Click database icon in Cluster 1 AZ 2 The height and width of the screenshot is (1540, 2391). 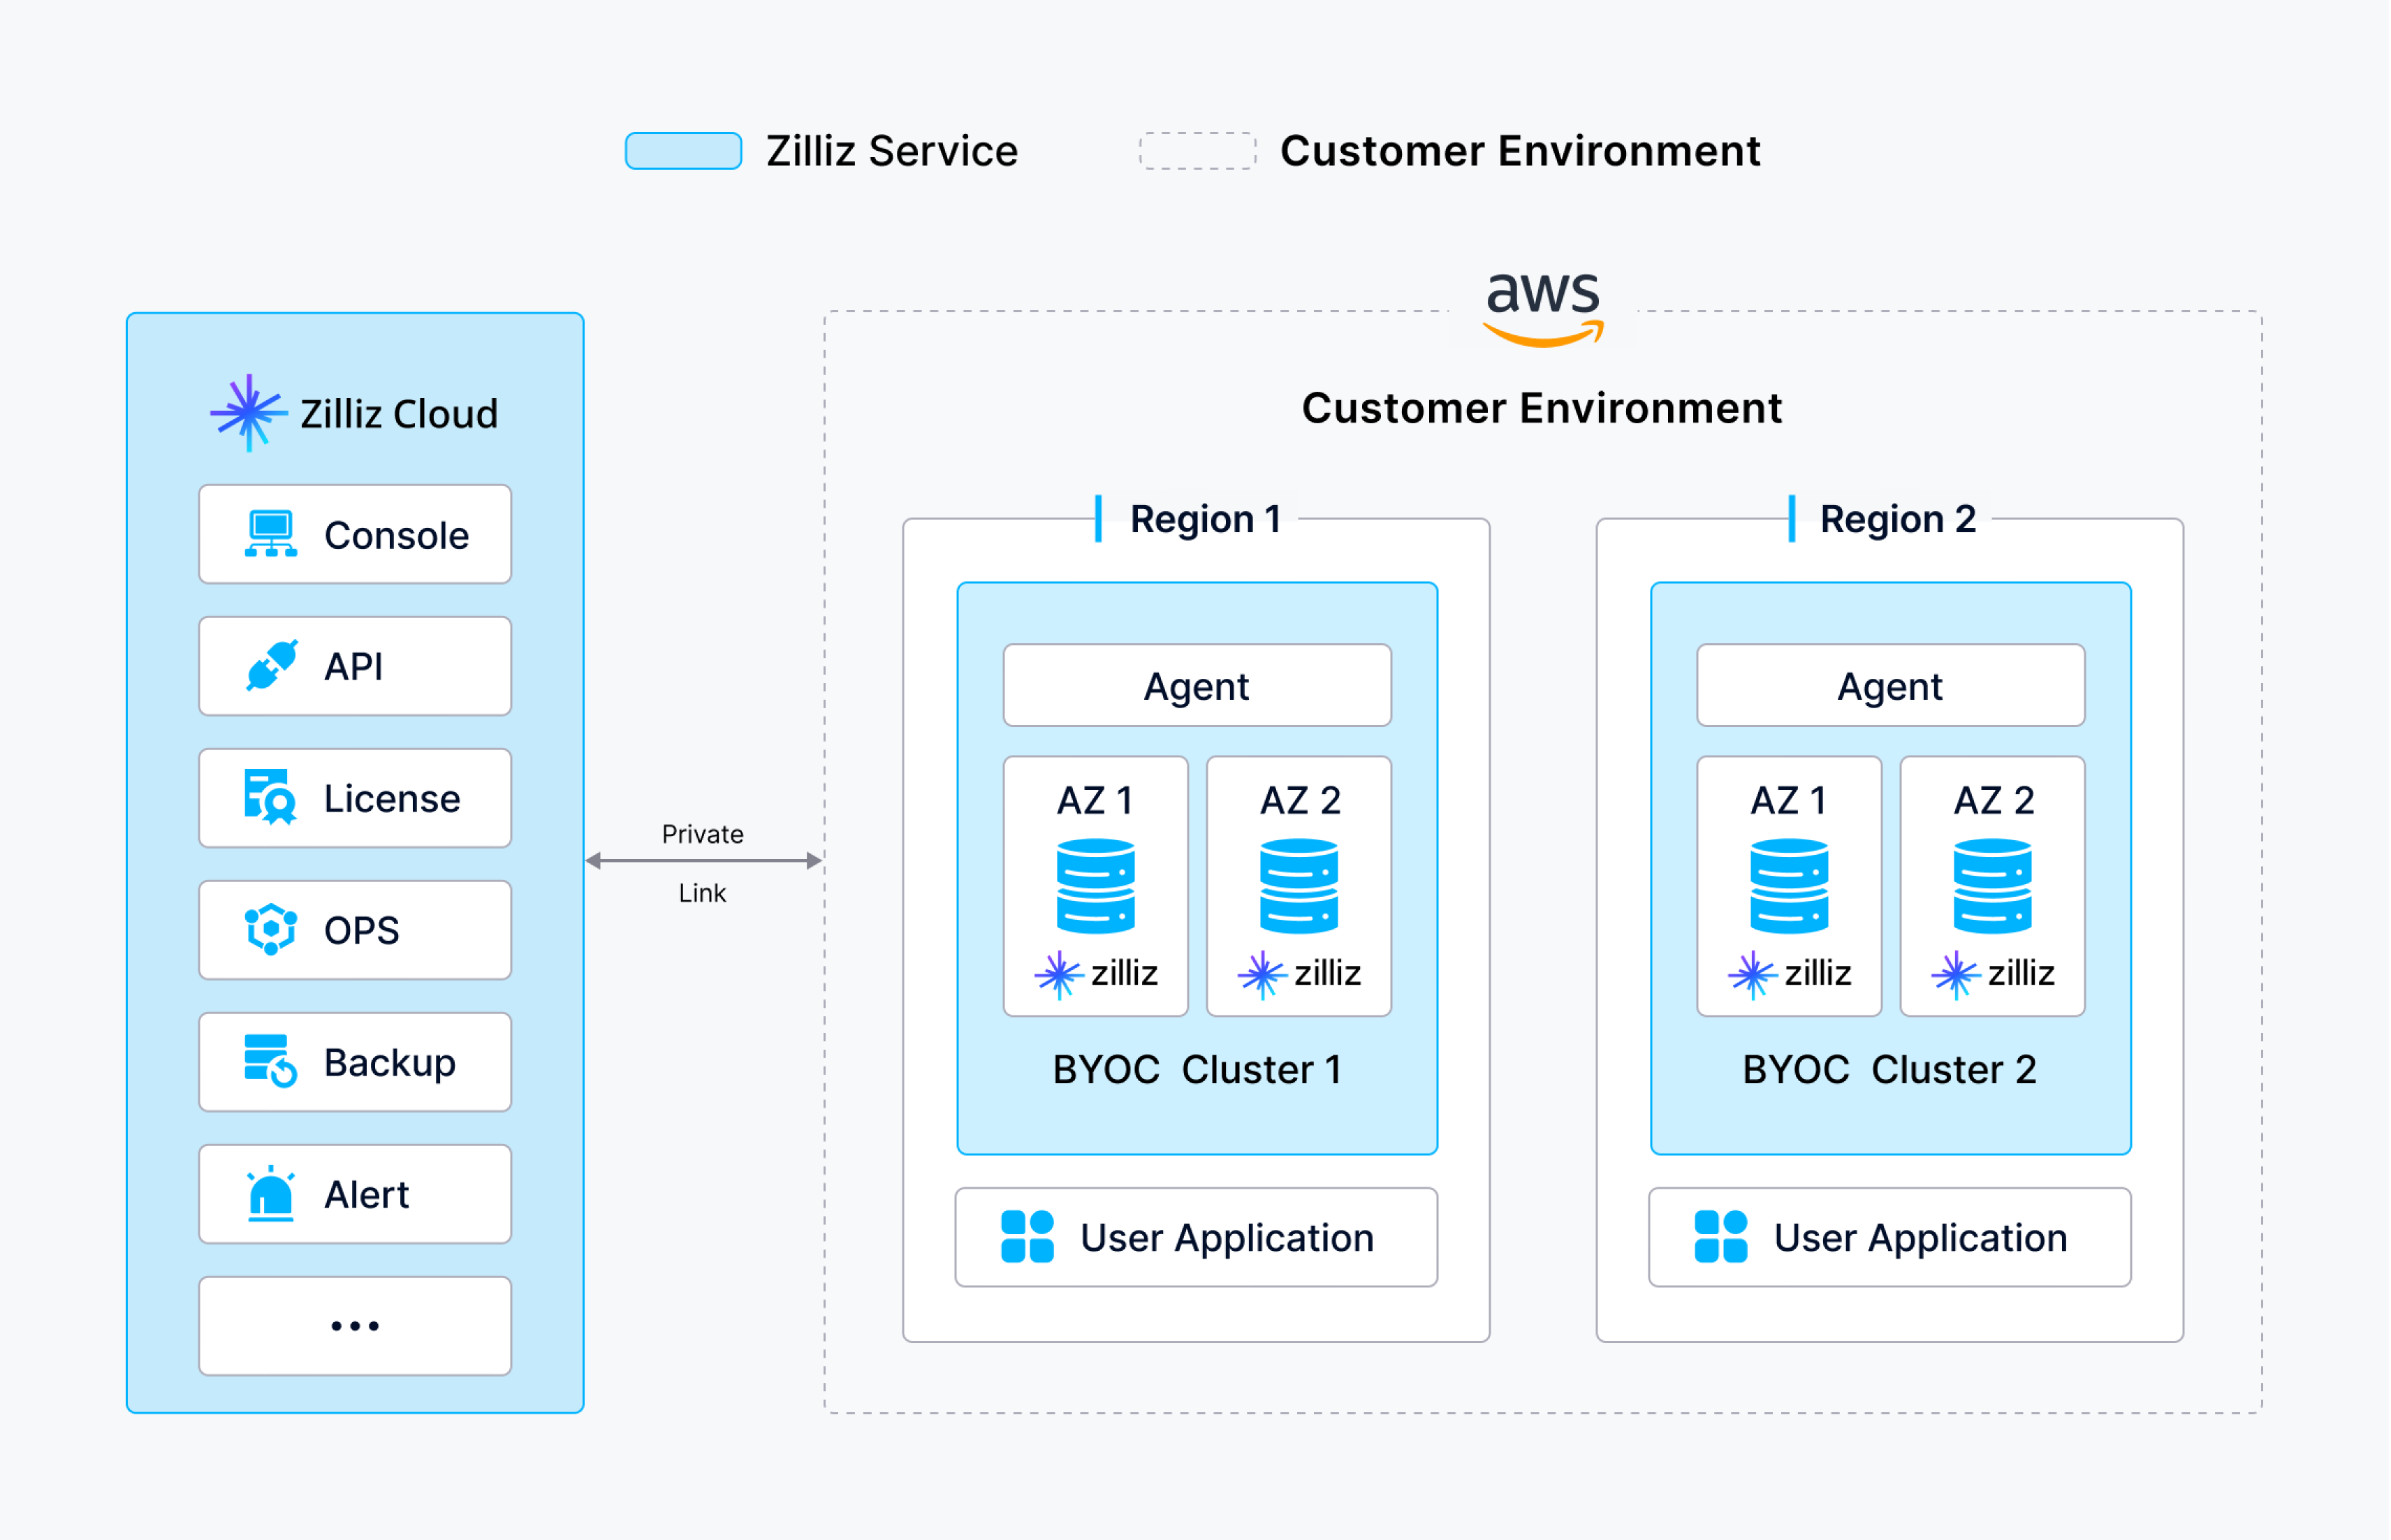click(x=1299, y=886)
